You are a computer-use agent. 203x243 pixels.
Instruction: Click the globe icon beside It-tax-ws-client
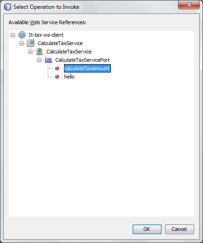[x=22, y=35]
